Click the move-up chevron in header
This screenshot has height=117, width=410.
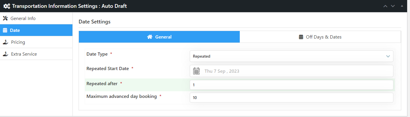[385, 6]
